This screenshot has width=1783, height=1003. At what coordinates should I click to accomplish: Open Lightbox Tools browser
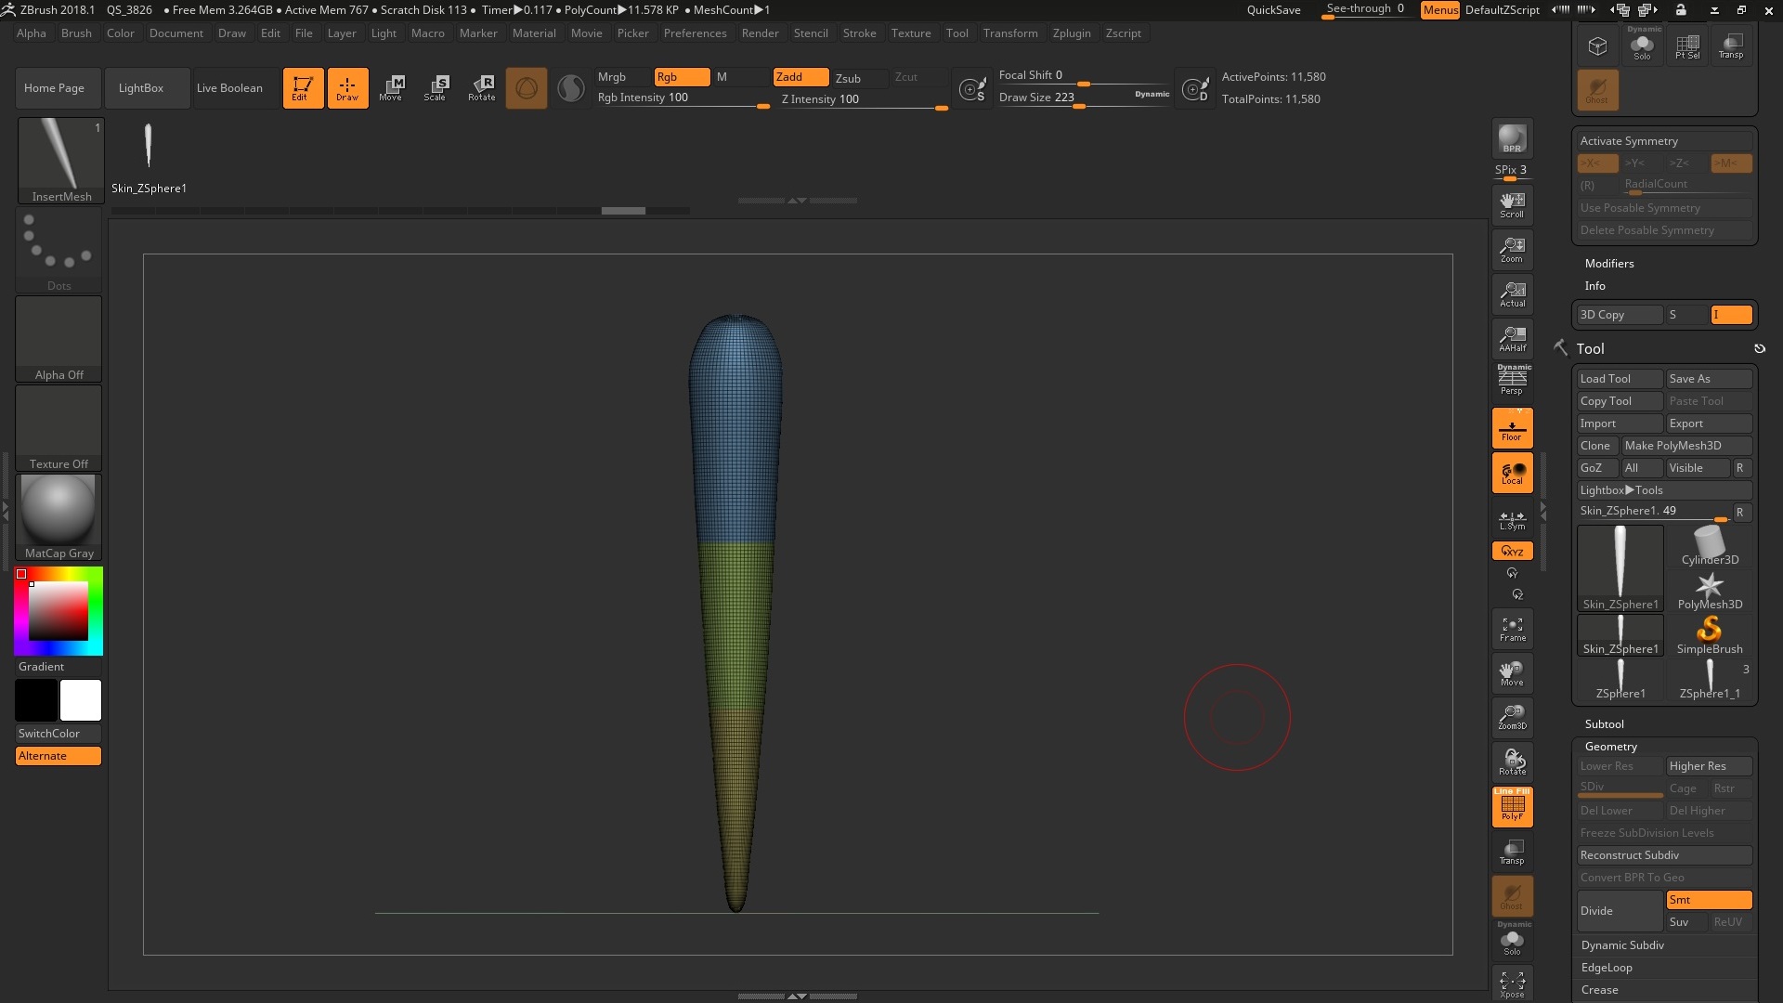click(1664, 490)
